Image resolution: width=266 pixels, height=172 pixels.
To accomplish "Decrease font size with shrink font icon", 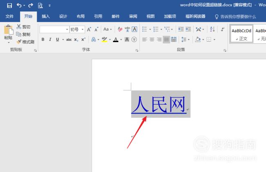I will pos(96,29).
